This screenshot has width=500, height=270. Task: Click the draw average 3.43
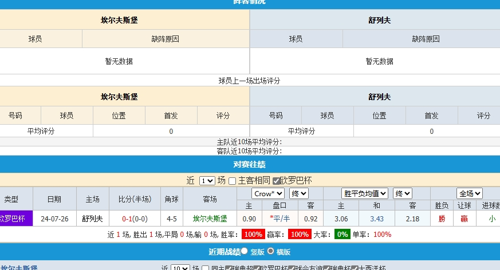(x=377, y=219)
